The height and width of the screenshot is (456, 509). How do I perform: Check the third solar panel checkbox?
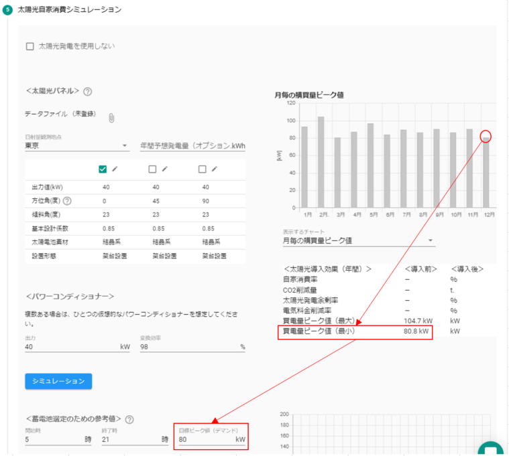pyautogui.click(x=203, y=169)
